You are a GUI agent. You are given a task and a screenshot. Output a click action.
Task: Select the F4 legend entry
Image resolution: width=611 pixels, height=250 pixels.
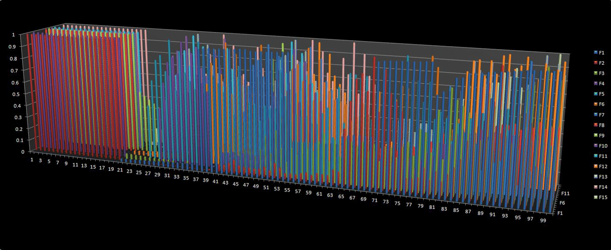click(599, 84)
